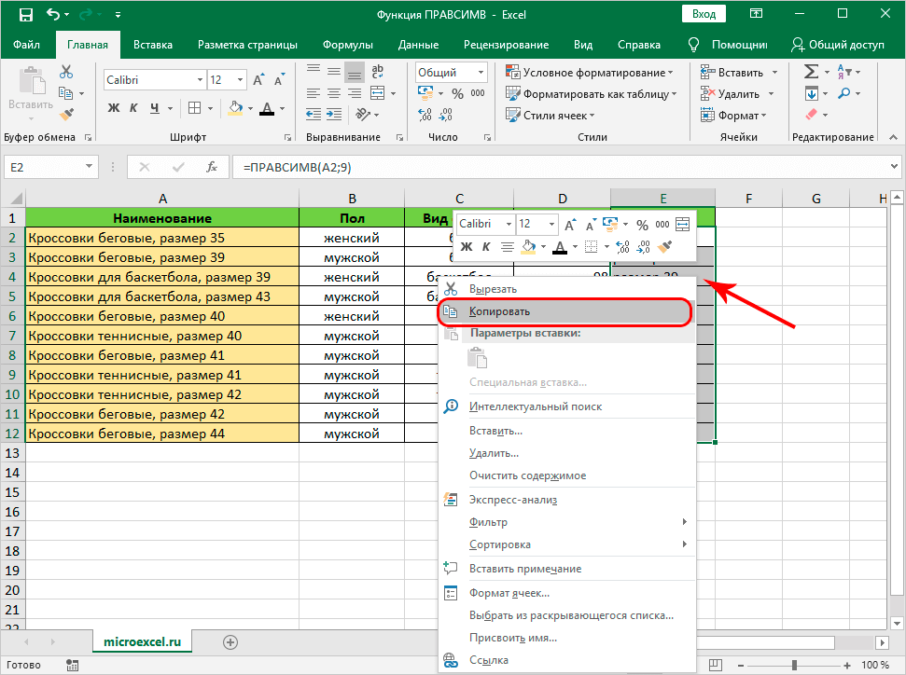
Task: Click the Вход sign-in button
Action: click(x=704, y=14)
